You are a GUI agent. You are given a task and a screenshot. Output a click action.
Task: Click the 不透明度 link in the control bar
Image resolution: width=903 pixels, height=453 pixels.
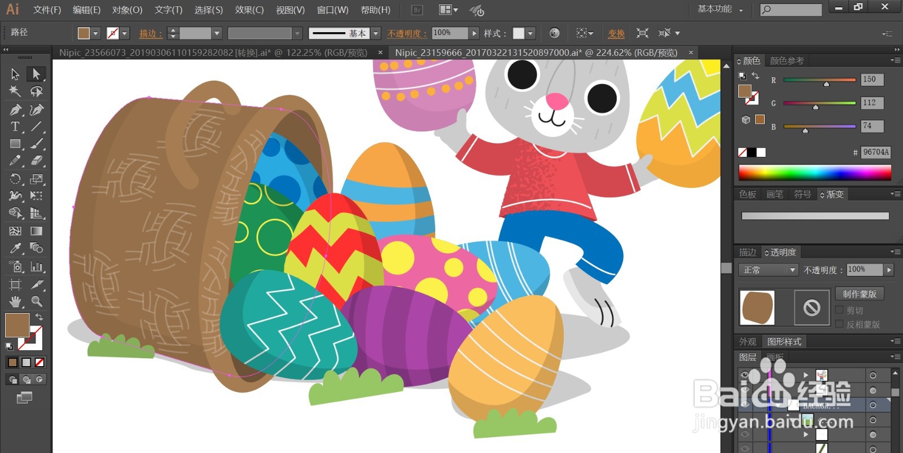coord(406,34)
